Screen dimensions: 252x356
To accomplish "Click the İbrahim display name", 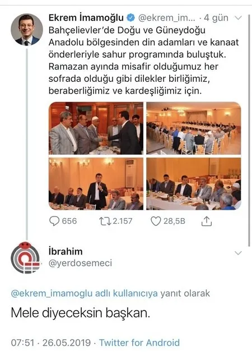I will (66, 251).
